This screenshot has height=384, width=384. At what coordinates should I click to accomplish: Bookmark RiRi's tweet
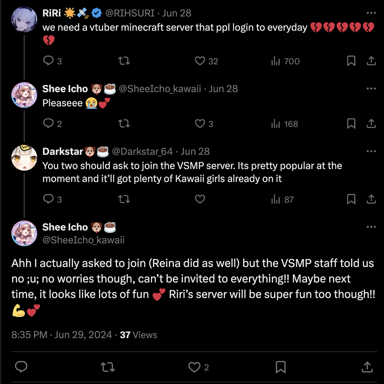click(351, 61)
